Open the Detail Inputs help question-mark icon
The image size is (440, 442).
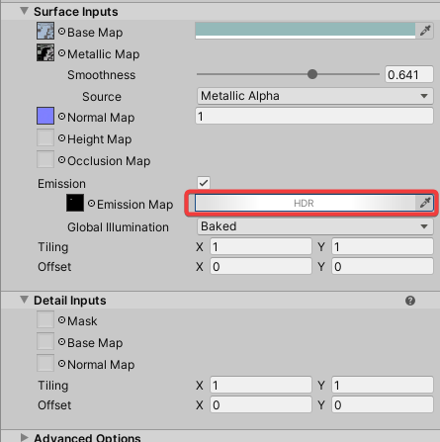(x=410, y=301)
